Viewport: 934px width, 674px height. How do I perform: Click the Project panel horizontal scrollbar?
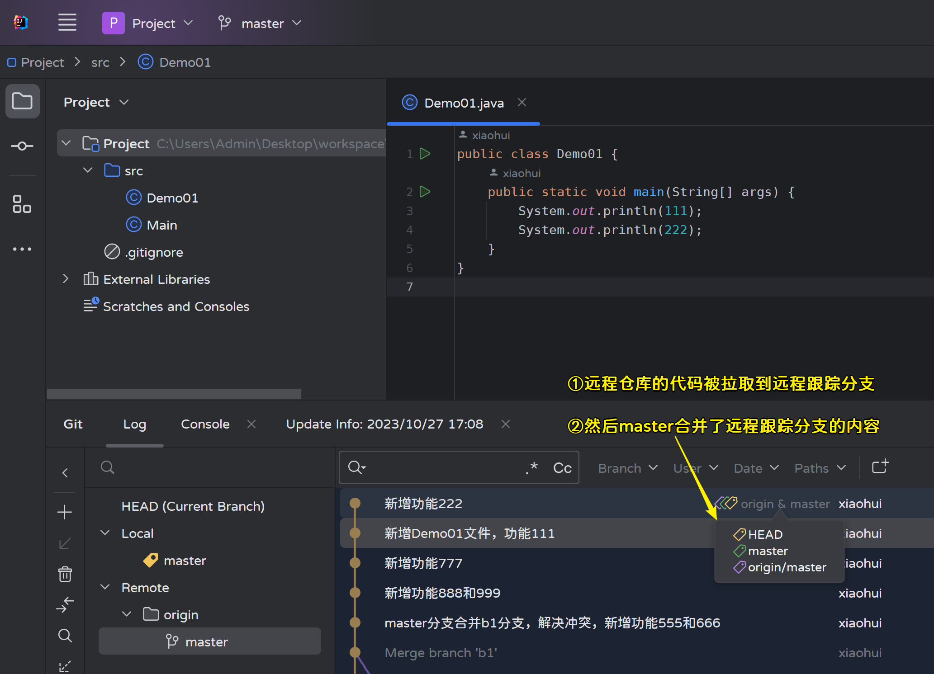174,394
